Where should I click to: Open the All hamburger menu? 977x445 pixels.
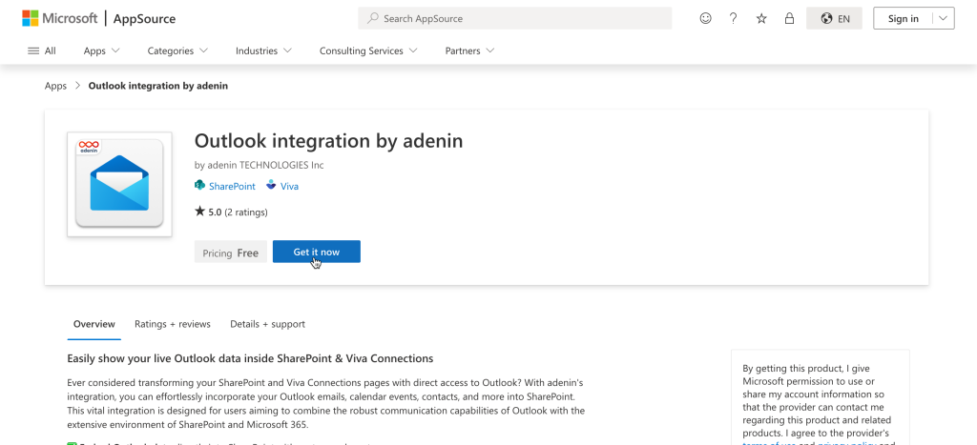click(42, 51)
